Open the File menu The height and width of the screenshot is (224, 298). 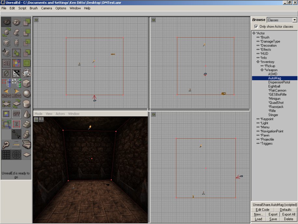[4, 8]
